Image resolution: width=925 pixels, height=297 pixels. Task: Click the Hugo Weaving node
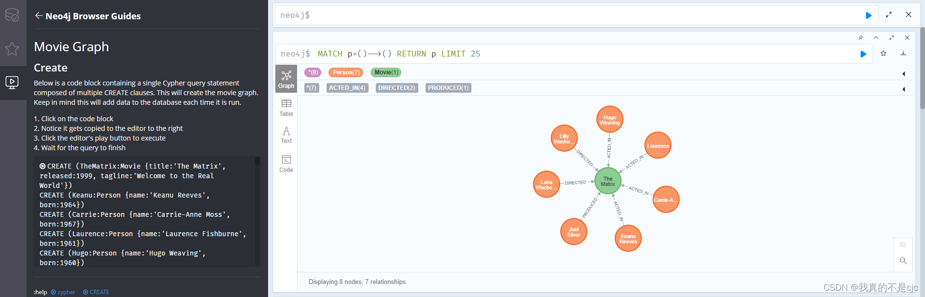click(610, 119)
